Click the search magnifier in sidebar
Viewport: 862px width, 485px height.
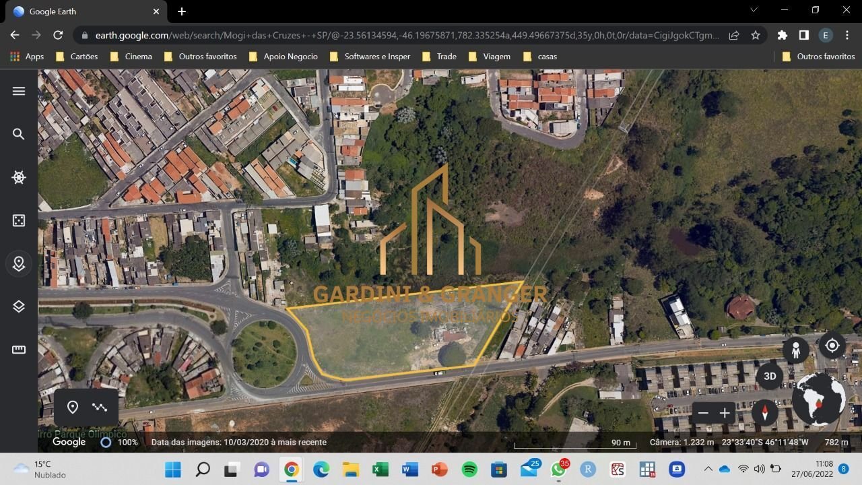(x=19, y=134)
